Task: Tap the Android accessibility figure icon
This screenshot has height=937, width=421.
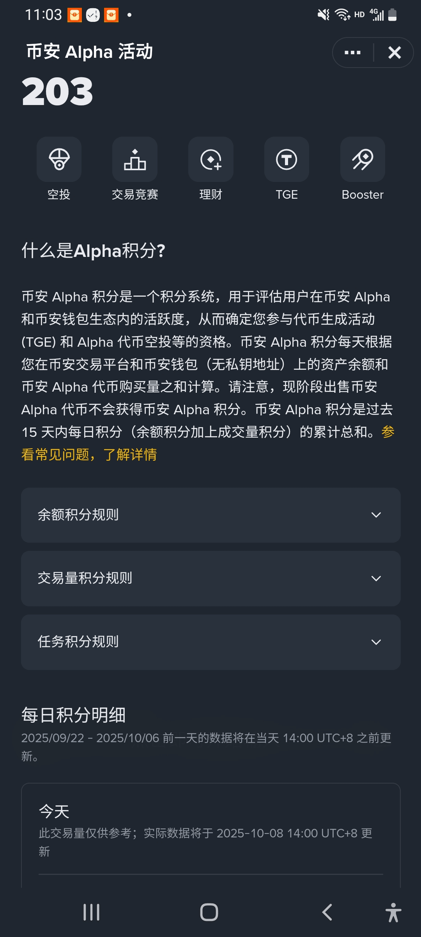Action: pos(393,912)
